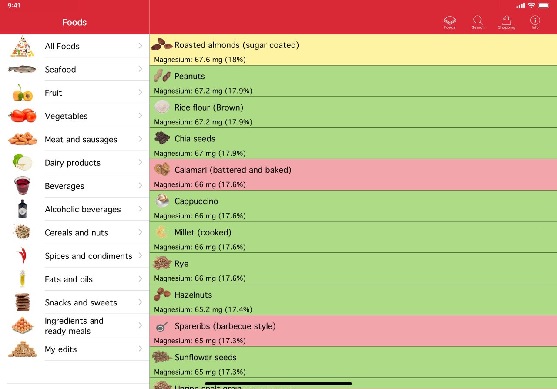Screen dimensions: 557x389
Task: Expand Beverages chevron arrow
Action: [140, 185]
